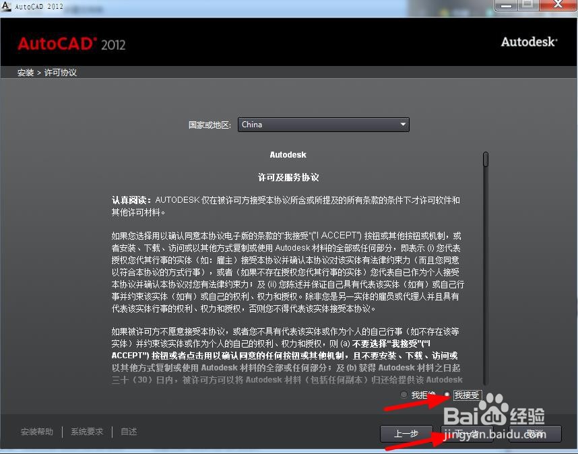The width and height of the screenshot is (578, 454).
Task: Select the 我接受 (I Accept) radio button
Action: click(447, 395)
